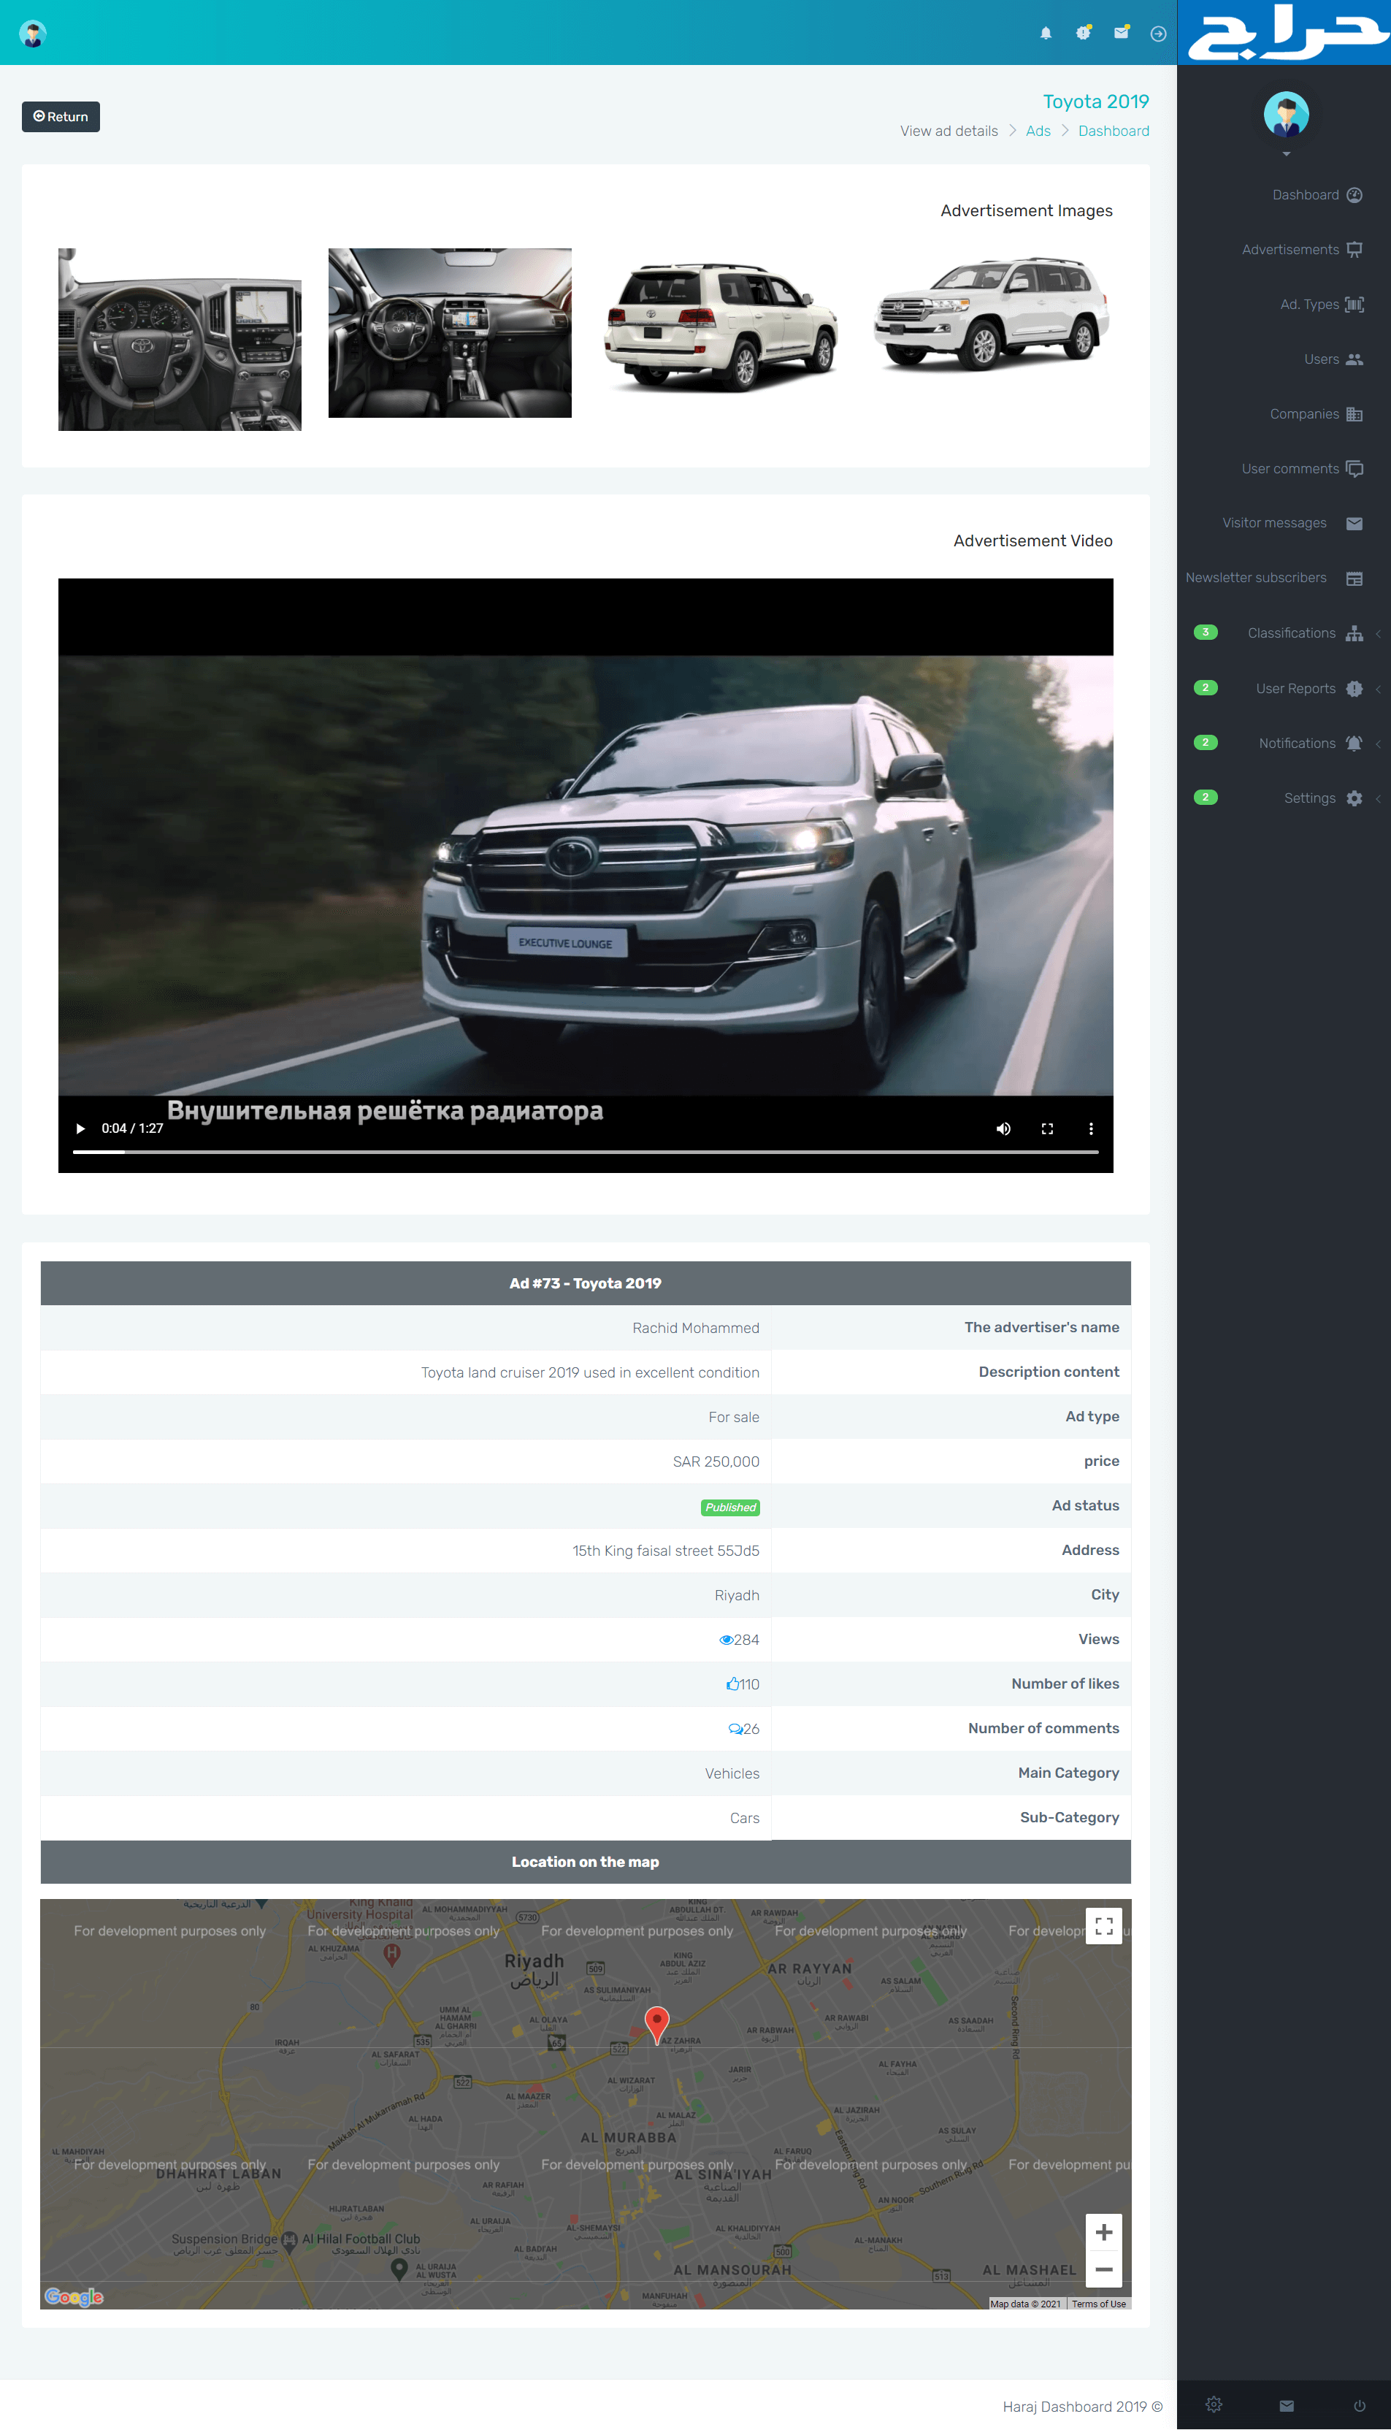Viewport: 1391px width, 2430px height.
Task: Click the Return button
Action: pos(61,117)
